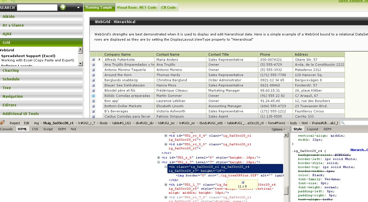Image resolution: width=368 pixels, height=202 pixels.
Task: Click the Firebug search magnifier icon
Action: [x=343, y=123]
